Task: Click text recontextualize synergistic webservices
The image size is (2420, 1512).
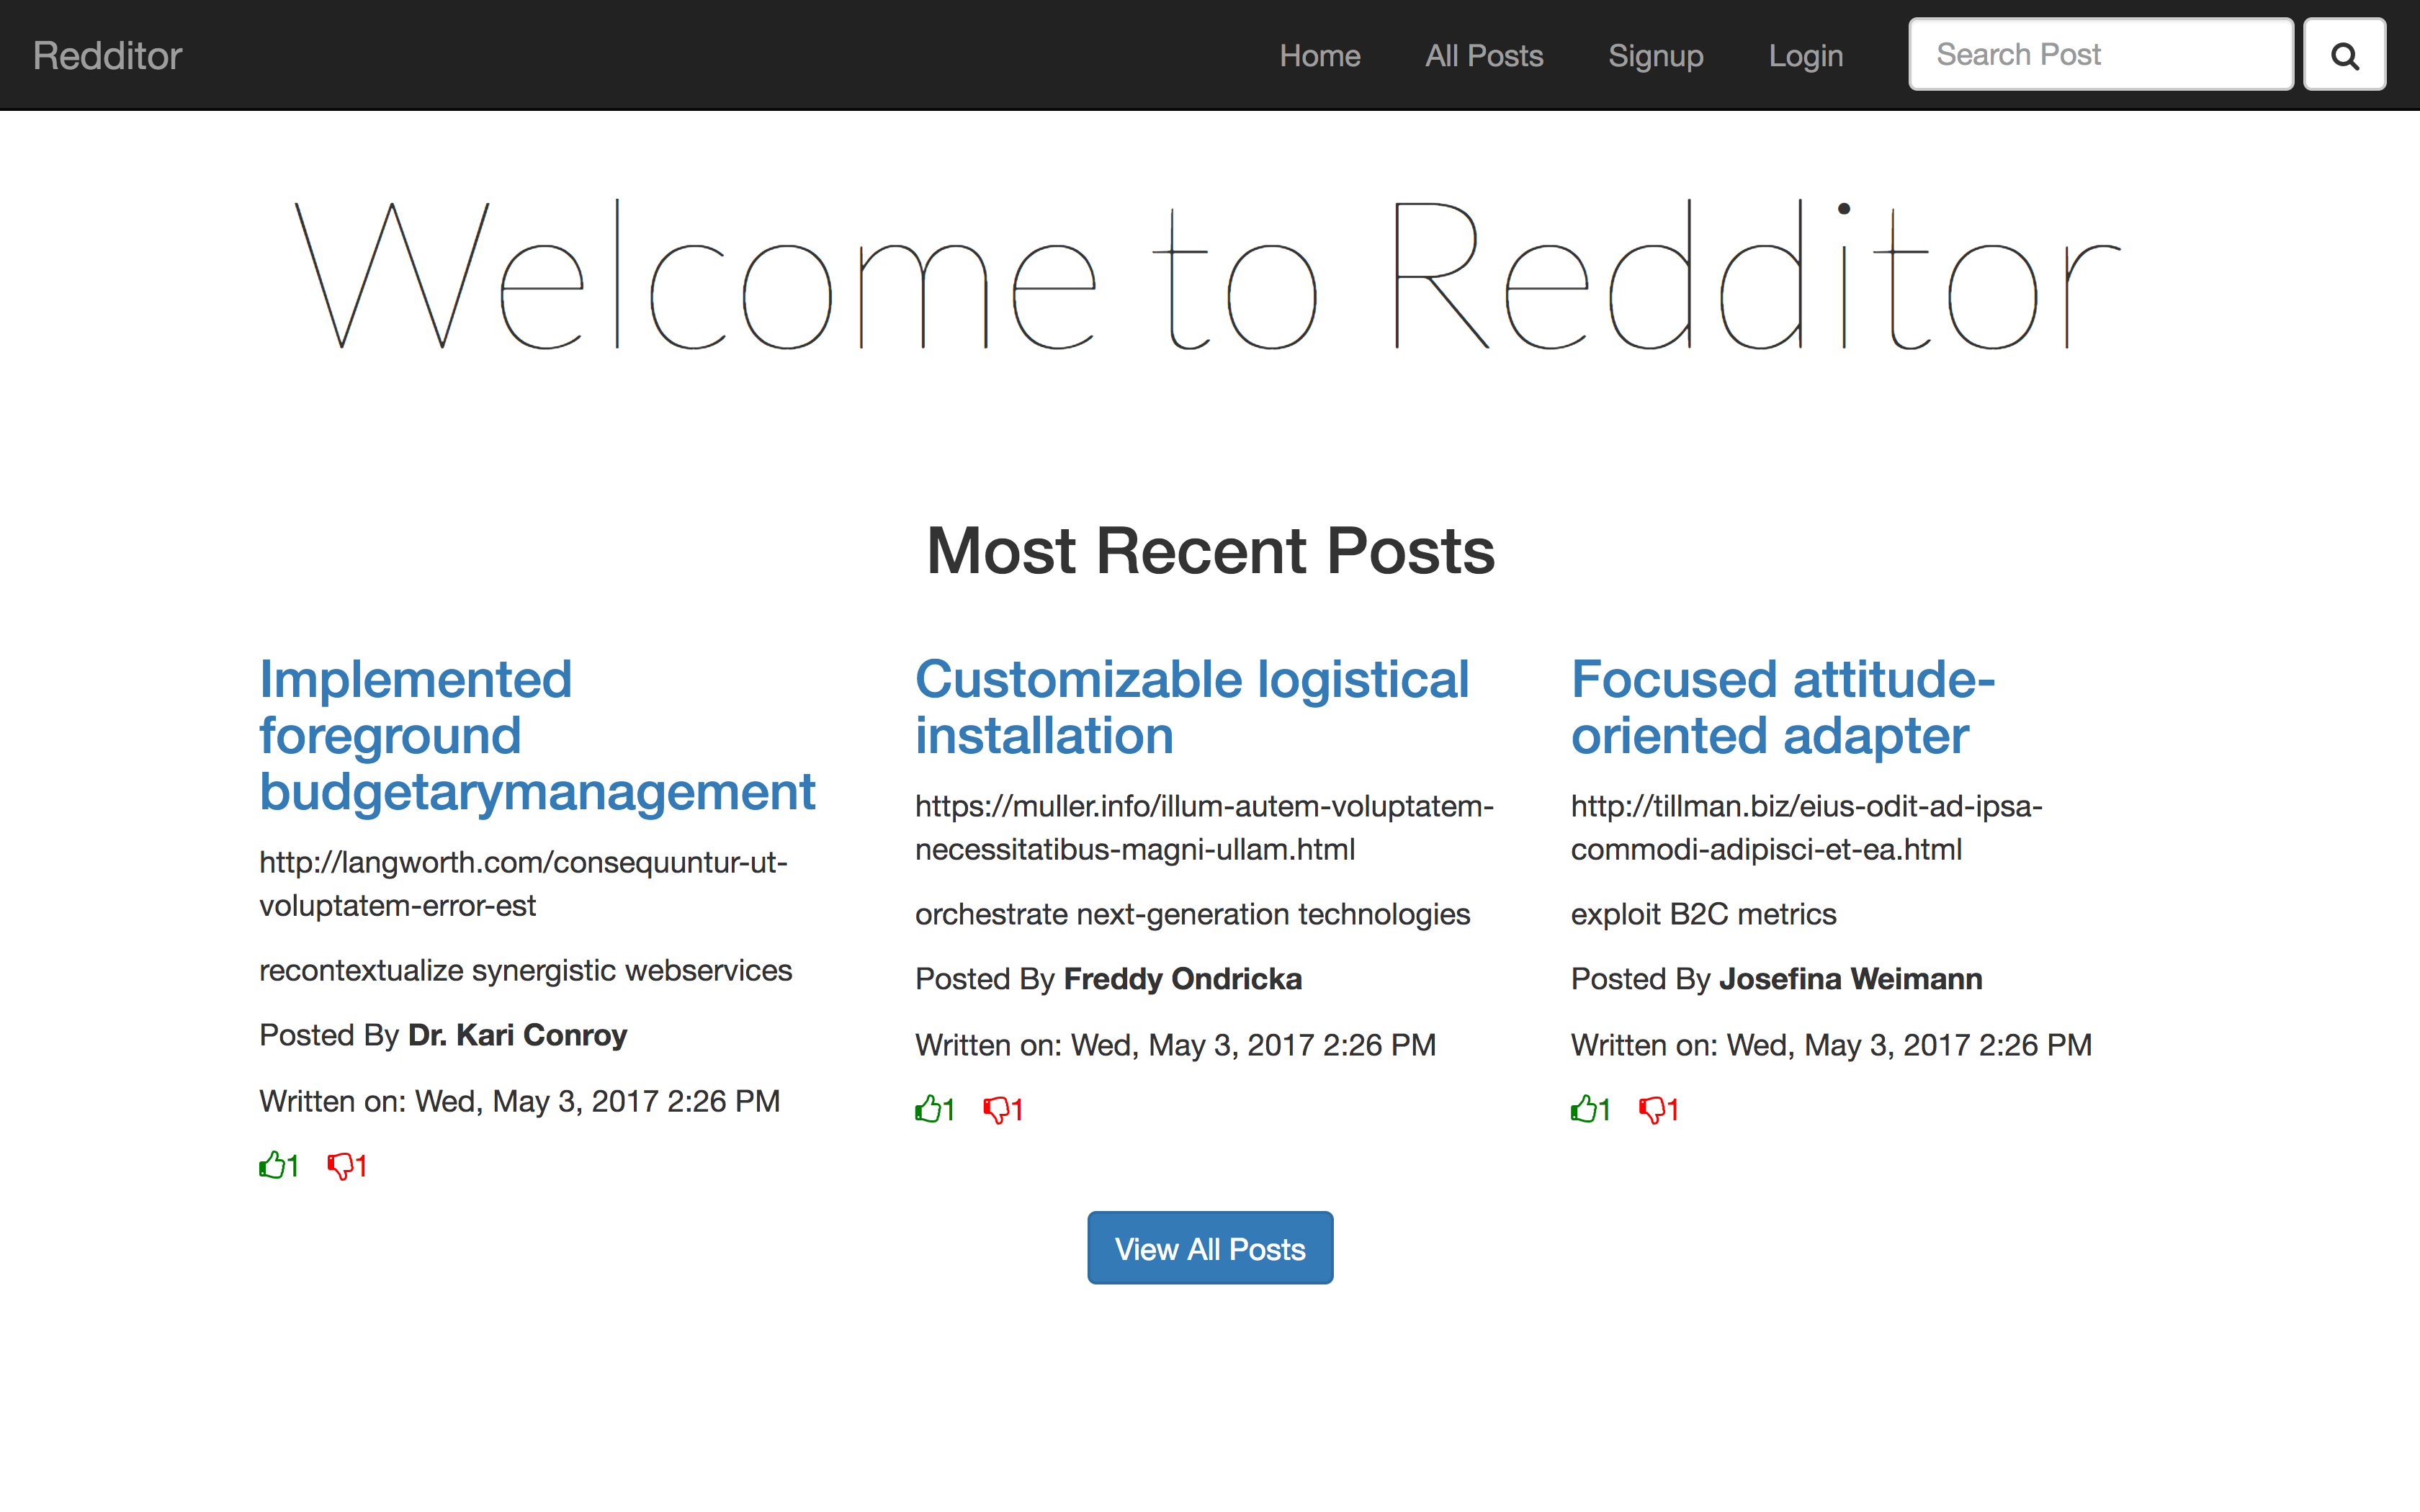Action: pos(525,970)
